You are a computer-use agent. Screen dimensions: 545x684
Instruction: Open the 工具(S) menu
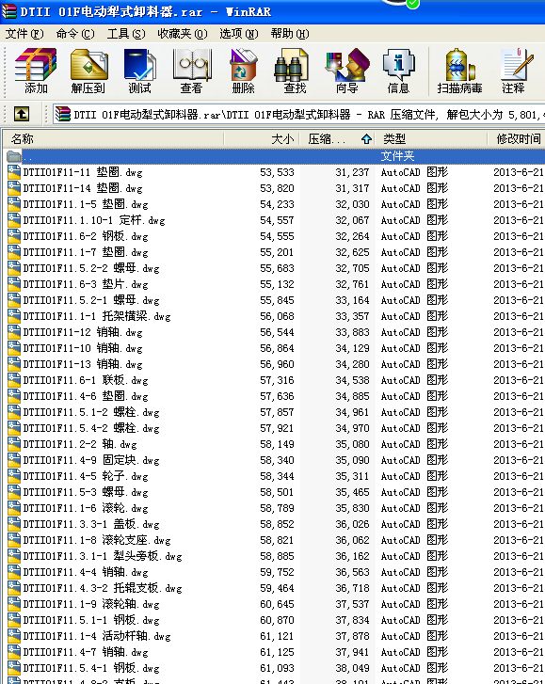pos(126,34)
